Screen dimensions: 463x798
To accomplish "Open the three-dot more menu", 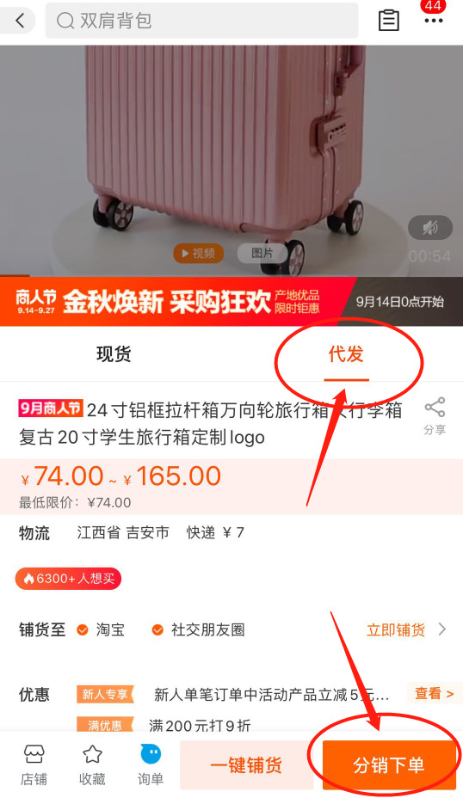I will [x=434, y=21].
